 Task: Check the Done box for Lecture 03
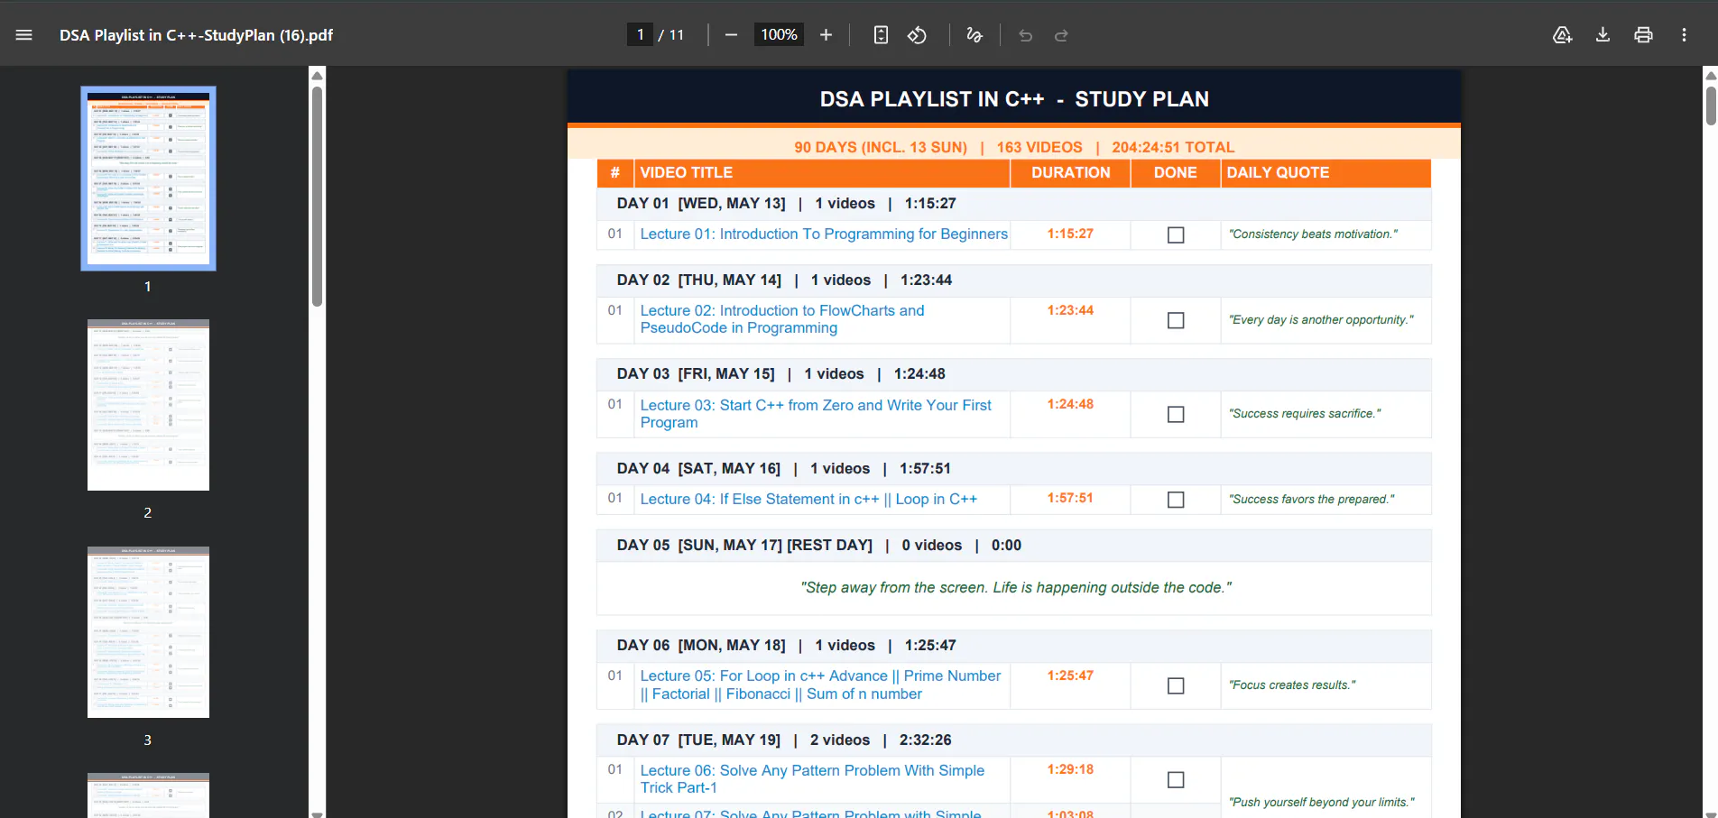point(1176,414)
